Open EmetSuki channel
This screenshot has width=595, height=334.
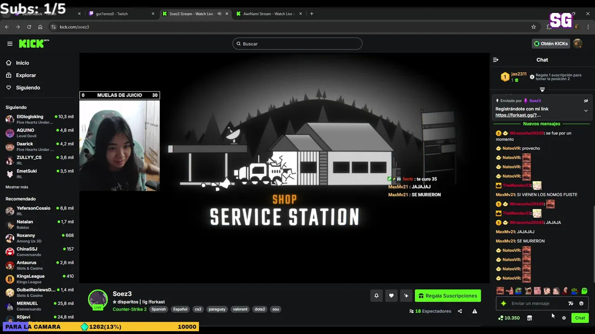[40, 173]
